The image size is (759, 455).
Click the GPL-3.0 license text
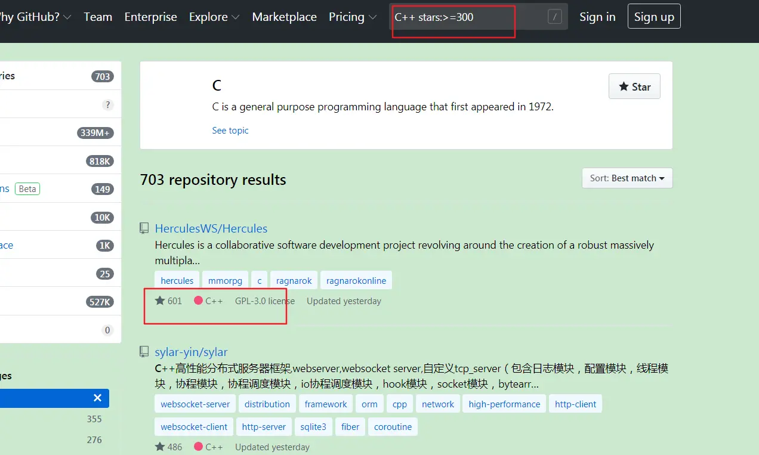(265, 301)
